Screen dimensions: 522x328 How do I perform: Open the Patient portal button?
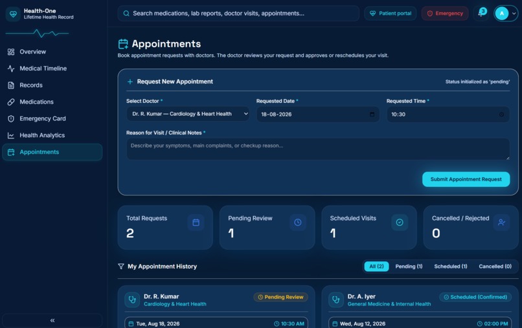click(390, 14)
